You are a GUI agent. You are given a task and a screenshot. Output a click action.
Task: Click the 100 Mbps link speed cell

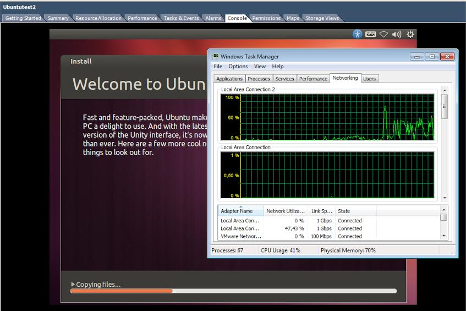(x=321, y=236)
